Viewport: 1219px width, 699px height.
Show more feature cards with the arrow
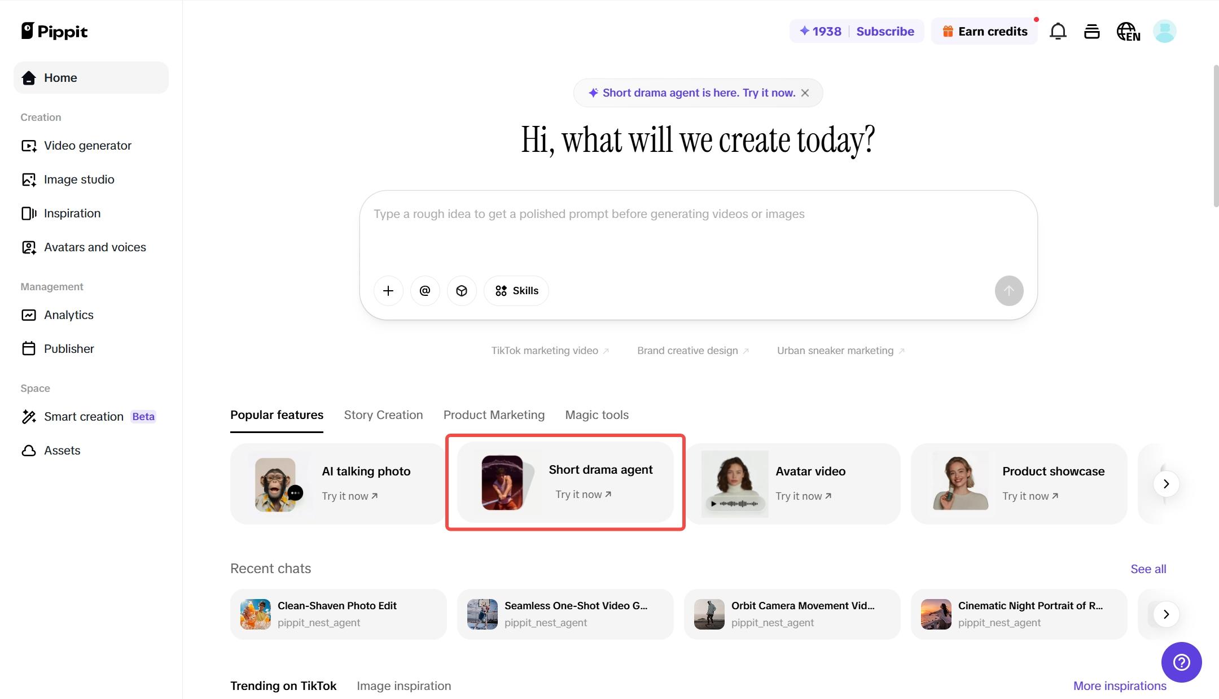point(1166,484)
